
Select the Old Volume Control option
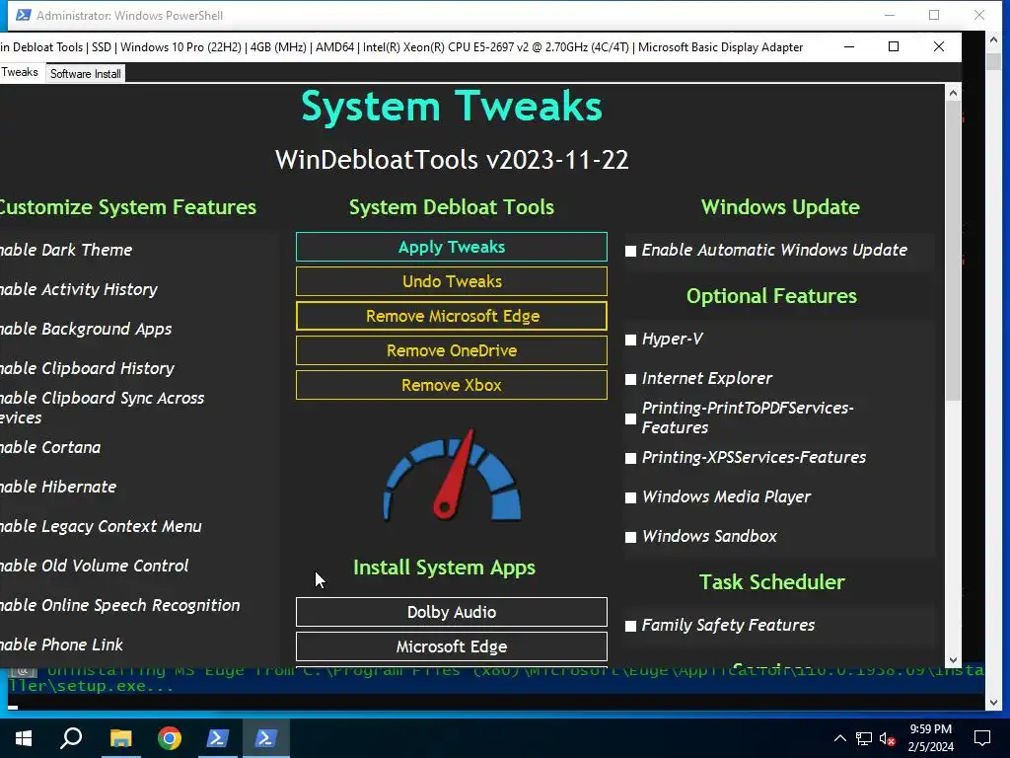94,566
